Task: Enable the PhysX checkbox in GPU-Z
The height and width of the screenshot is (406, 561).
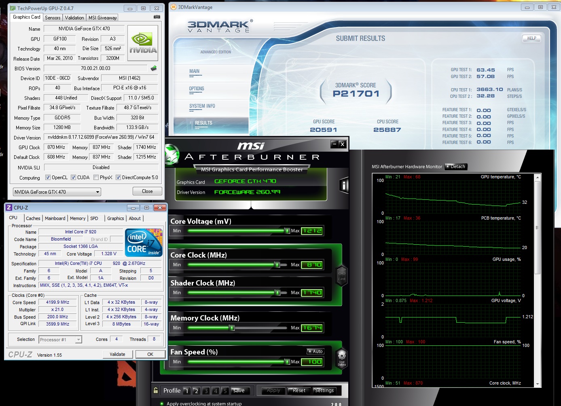Action: (96, 177)
